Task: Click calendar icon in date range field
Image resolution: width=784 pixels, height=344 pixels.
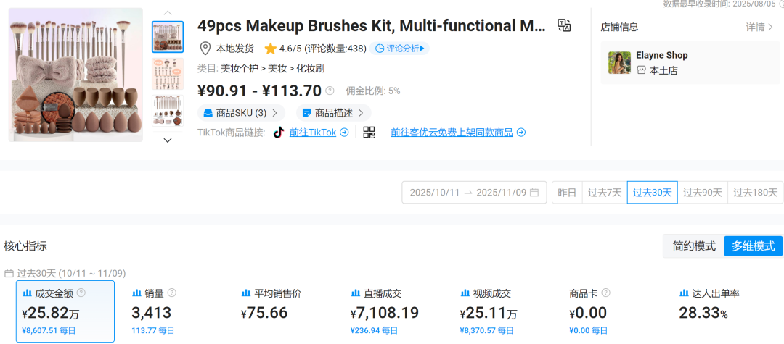Action: point(534,193)
